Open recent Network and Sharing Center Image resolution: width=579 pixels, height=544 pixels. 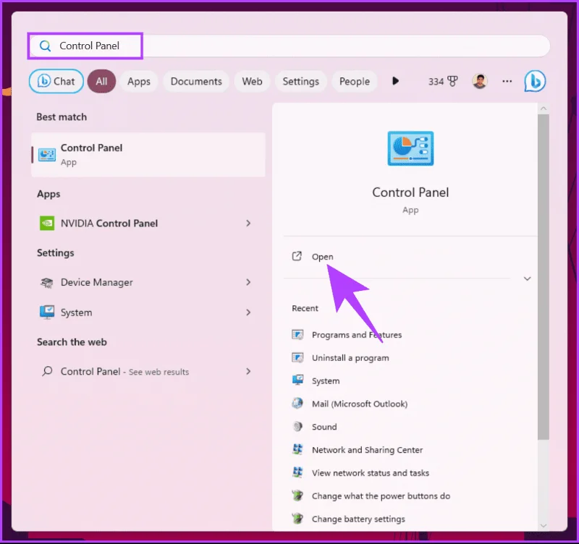point(368,450)
